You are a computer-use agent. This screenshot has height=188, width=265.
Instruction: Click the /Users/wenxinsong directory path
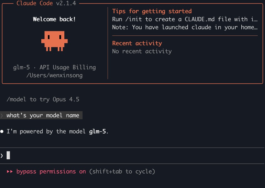pos(54,75)
